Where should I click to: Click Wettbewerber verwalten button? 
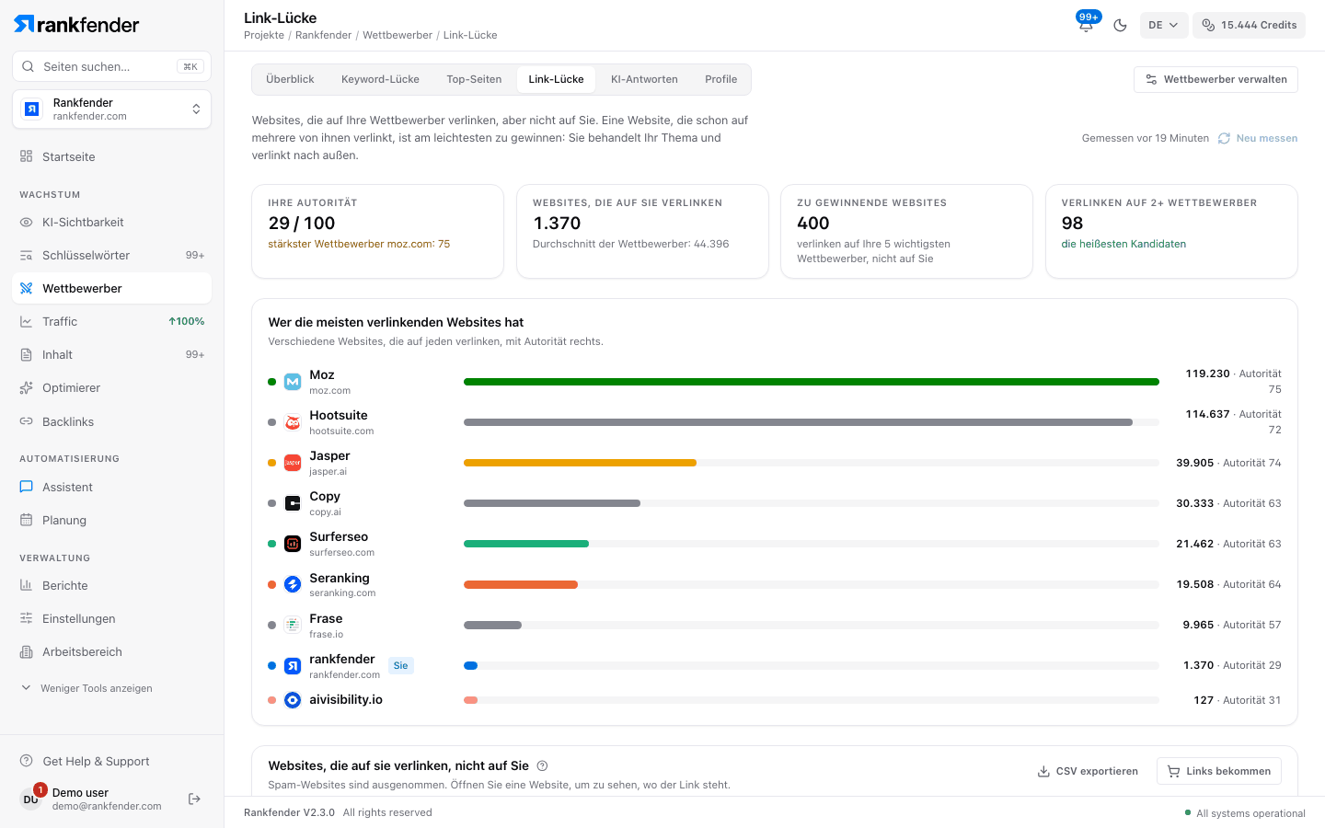1216,79
